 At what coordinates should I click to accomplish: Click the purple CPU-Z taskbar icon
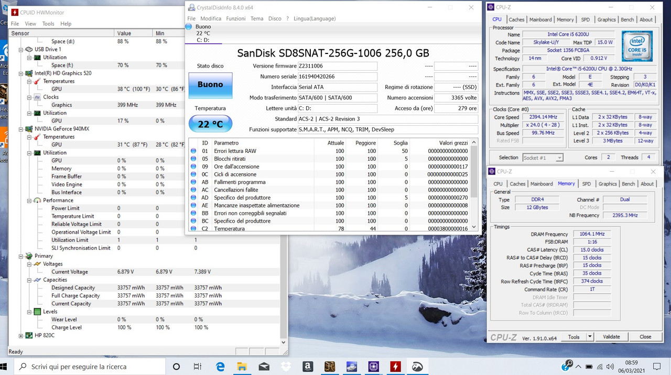373,366
